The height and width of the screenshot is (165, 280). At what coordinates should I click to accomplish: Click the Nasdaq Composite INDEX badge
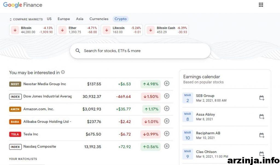tap(15, 147)
